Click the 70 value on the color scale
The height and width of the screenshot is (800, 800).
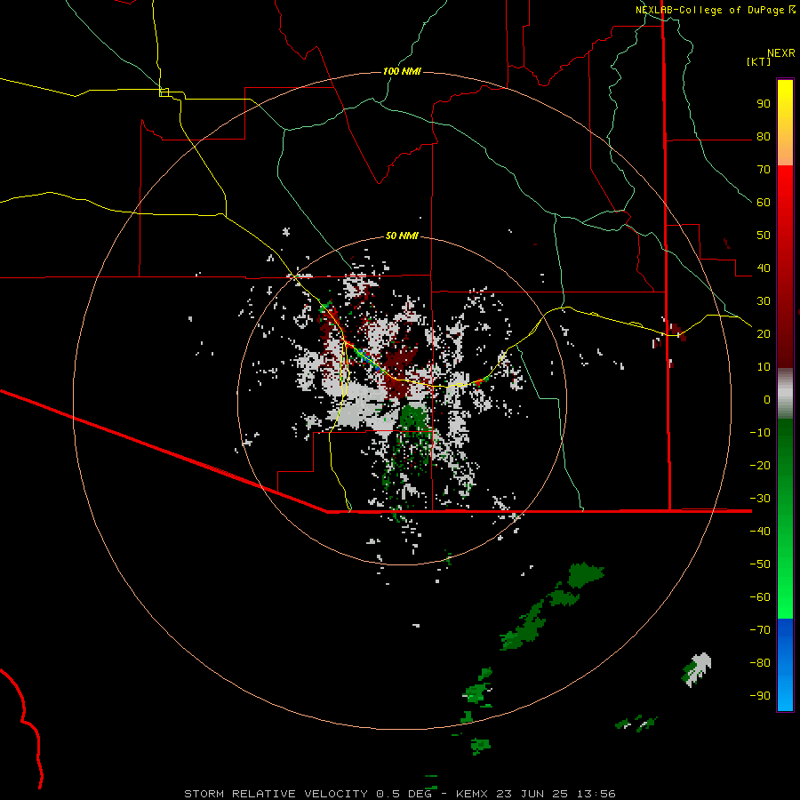(x=764, y=170)
